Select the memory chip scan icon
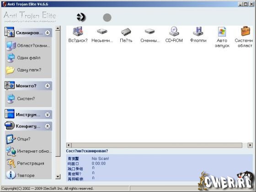The height and width of the screenshot is (192, 256). point(126,32)
